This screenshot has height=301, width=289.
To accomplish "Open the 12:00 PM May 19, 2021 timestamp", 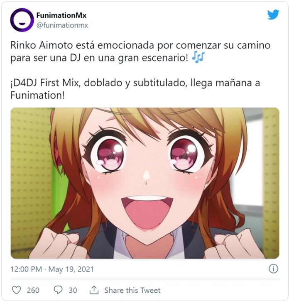I will [52, 269].
